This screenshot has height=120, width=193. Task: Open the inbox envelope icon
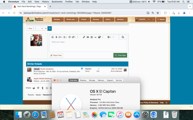coord(149,19)
